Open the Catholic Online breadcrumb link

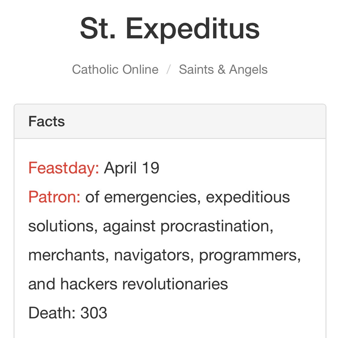pyautogui.click(x=115, y=69)
